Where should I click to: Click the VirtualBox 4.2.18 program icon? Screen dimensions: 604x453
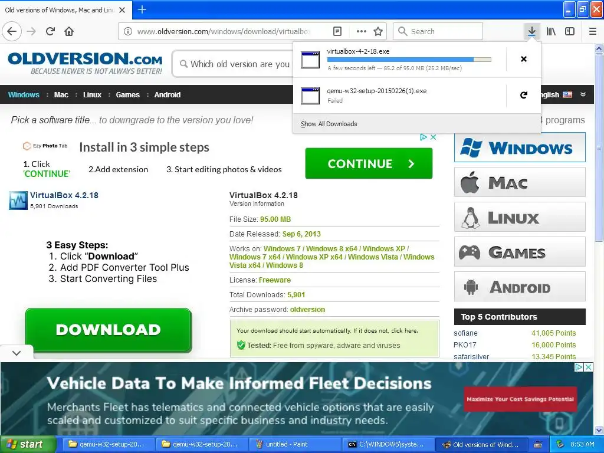tap(18, 201)
